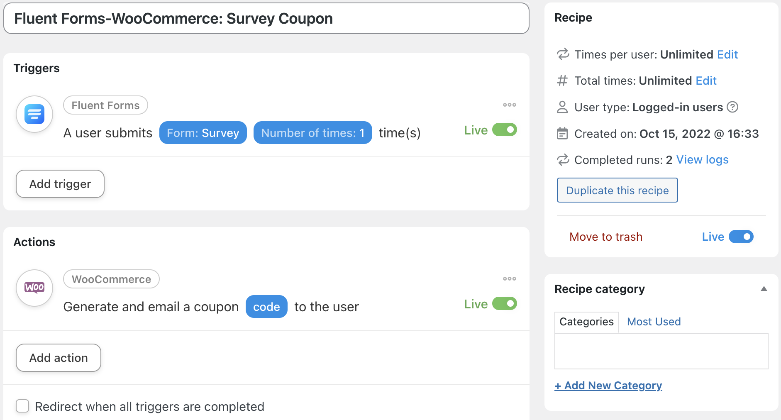The image size is (781, 420).
Task: Open the coupon code token settings
Action: click(266, 307)
